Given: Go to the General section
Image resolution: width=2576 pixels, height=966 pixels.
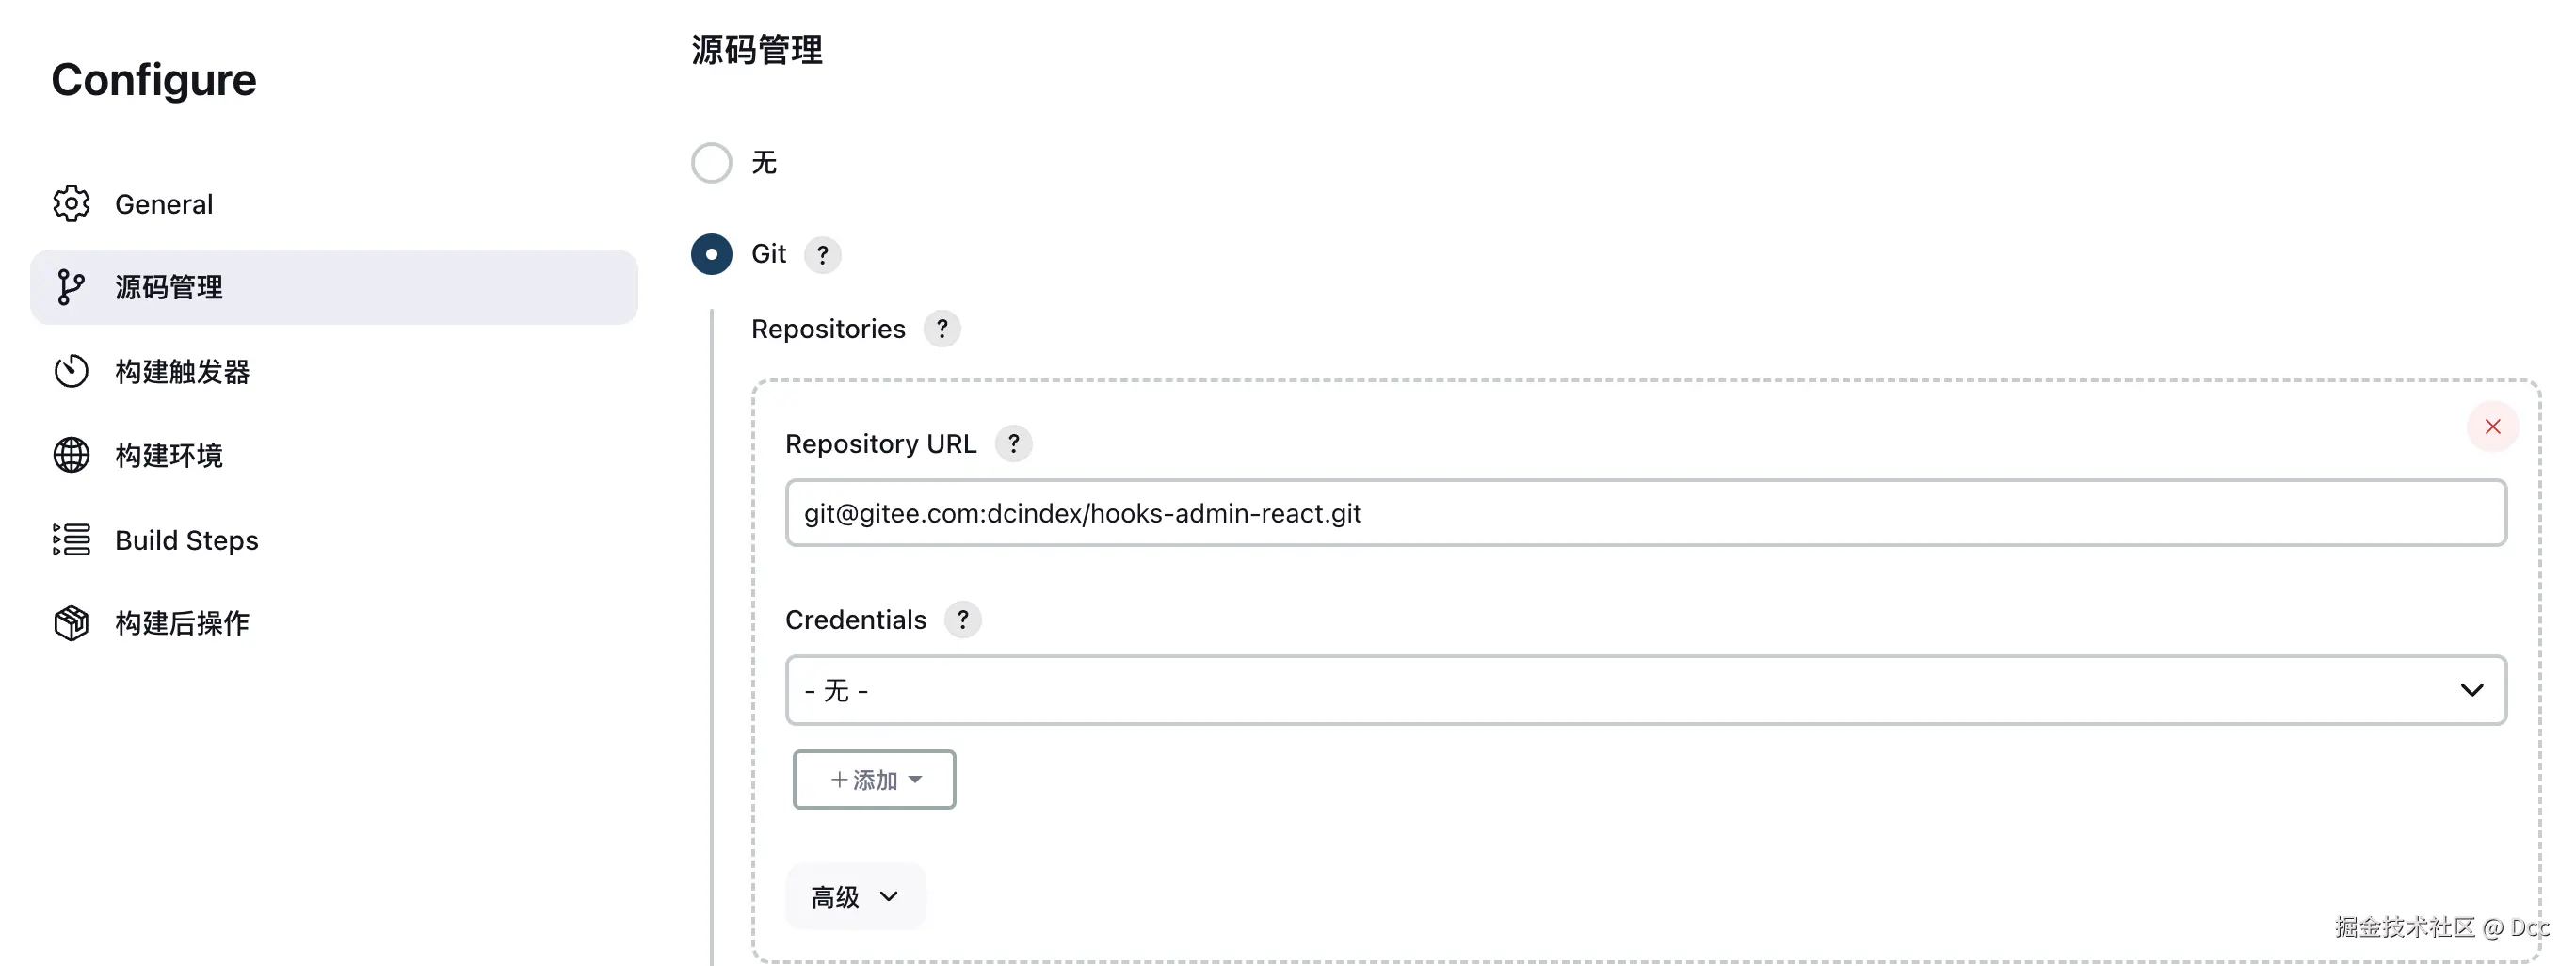Looking at the screenshot, I should [164, 204].
